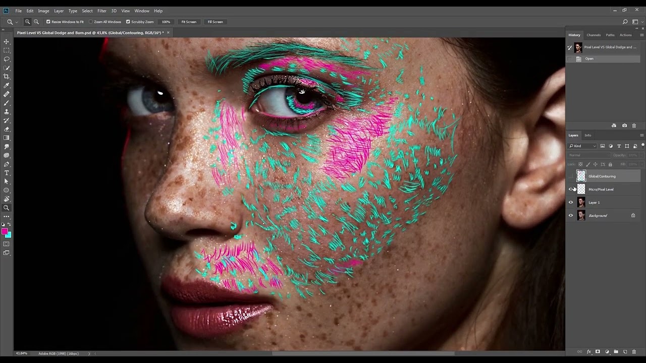Enable Resize Windows to Fit checkbox
The width and height of the screenshot is (646, 363).
(48, 22)
